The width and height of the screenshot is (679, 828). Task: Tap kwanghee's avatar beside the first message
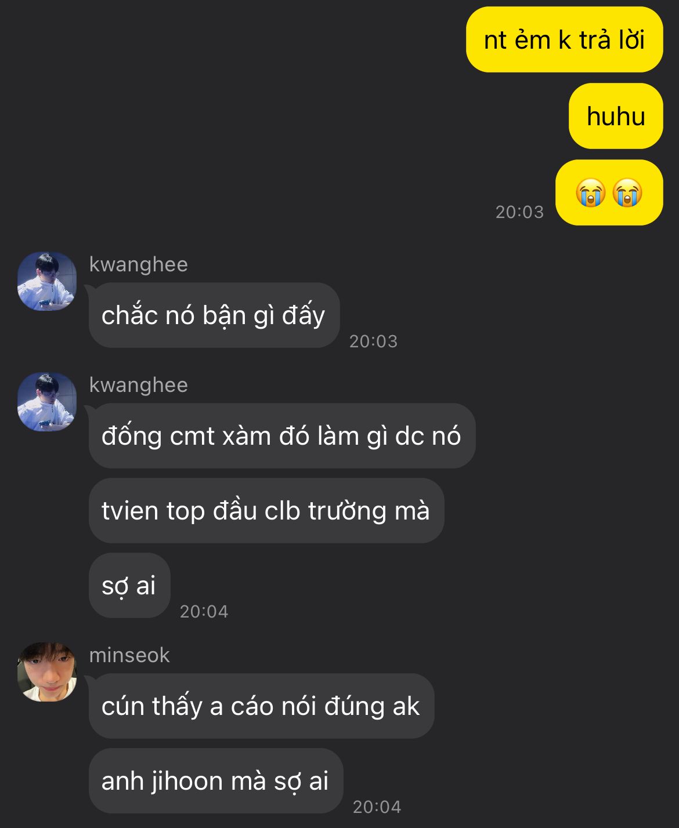[47, 281]
